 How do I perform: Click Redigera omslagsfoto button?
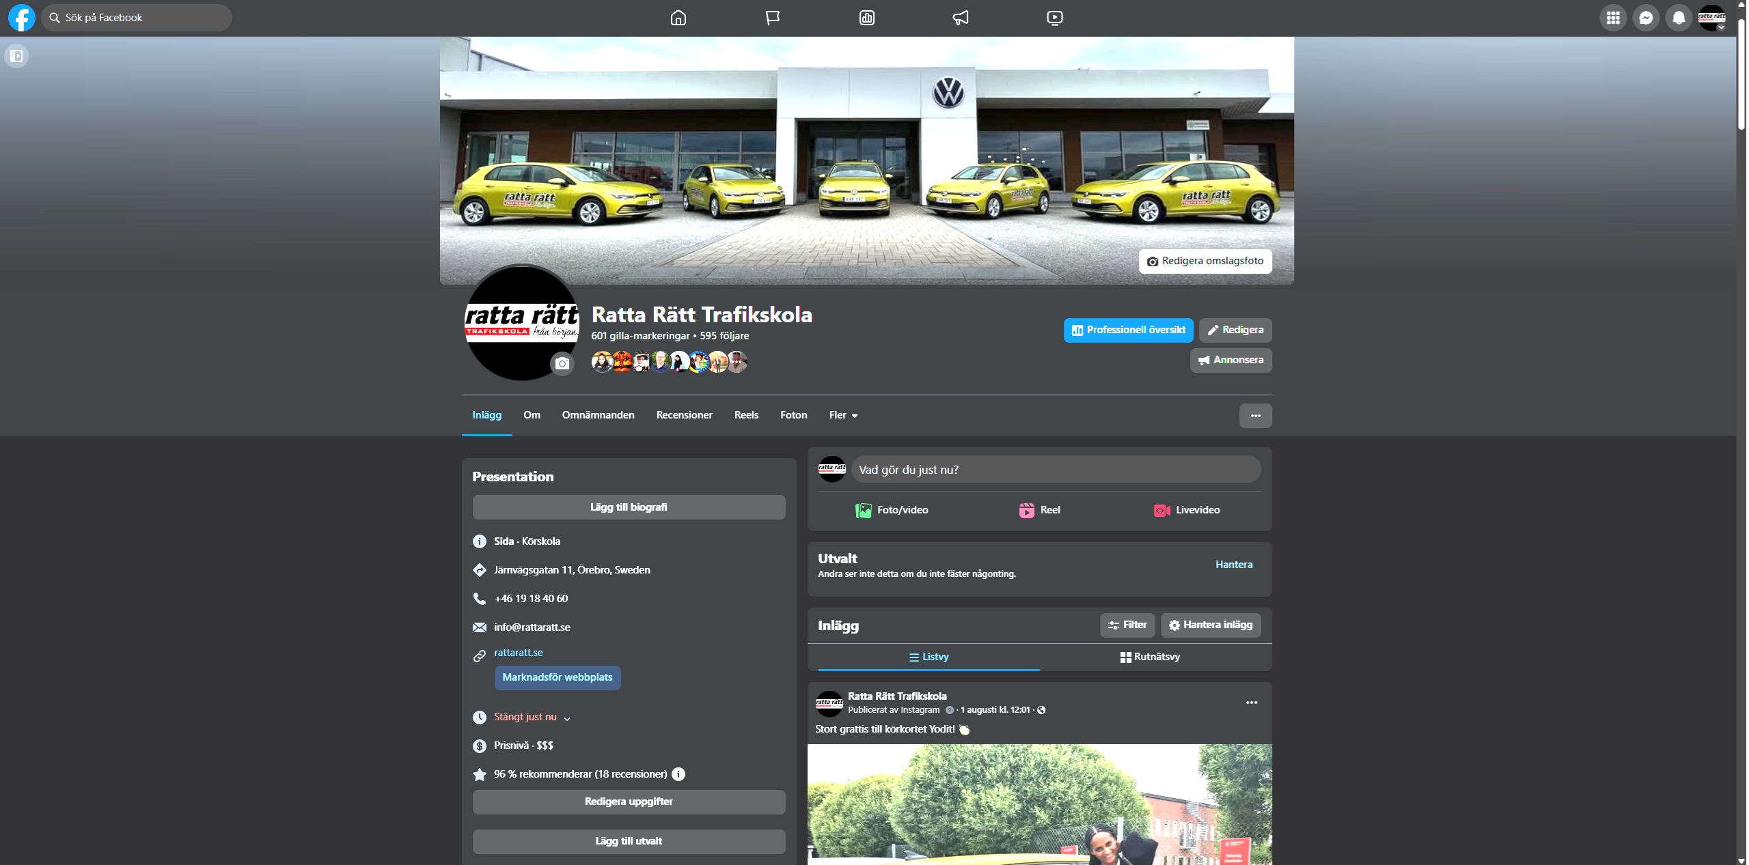point(1205,261)
